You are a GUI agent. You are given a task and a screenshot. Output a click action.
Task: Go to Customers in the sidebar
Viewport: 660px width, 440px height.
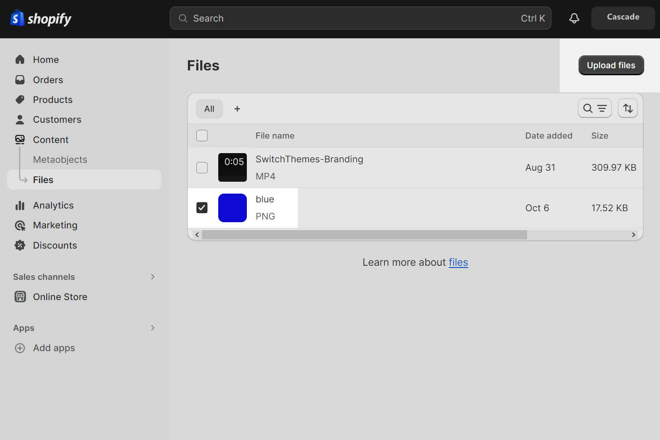57,119
